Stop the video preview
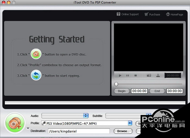 click(x=136, y=75)
